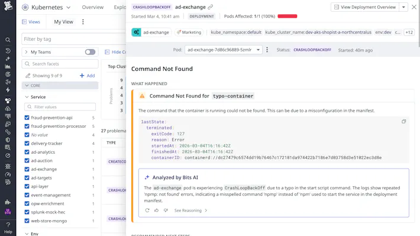The image size is (420, 236).
Task: Open the Datadog home logo
Action: pyautogui.click(x=8, y=6)
